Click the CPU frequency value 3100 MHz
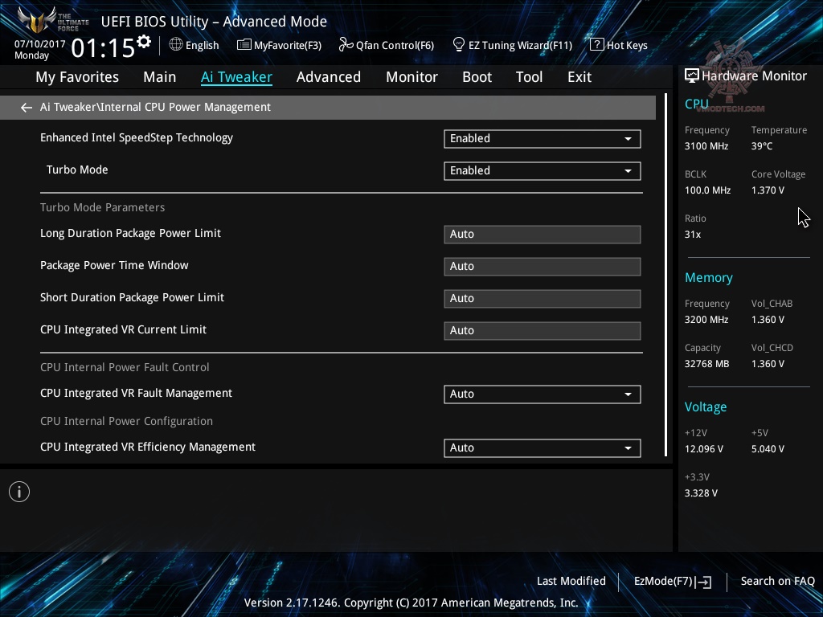The image size is (823, 617). [x=706, y=146]
